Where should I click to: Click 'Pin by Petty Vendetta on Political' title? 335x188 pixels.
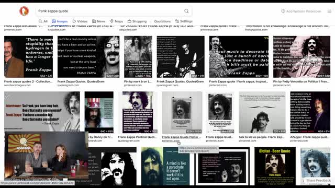tap(301, 81)
